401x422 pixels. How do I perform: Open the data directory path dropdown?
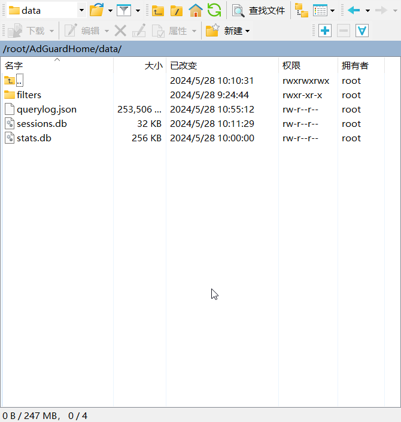click(x=81, y=10)
